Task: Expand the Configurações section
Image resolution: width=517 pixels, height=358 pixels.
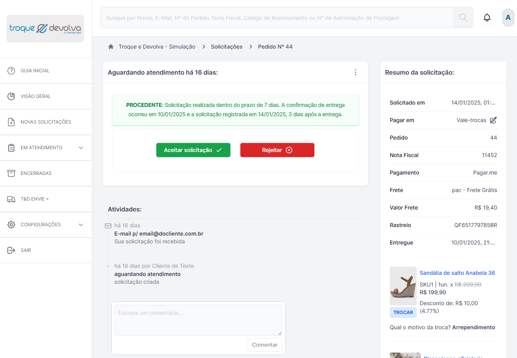Action: [81, 225]
